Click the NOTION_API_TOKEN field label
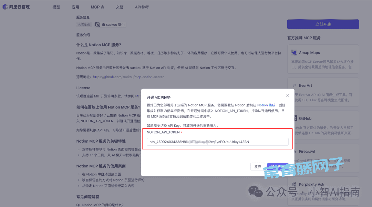372x207 pixels. coord(163,132)
